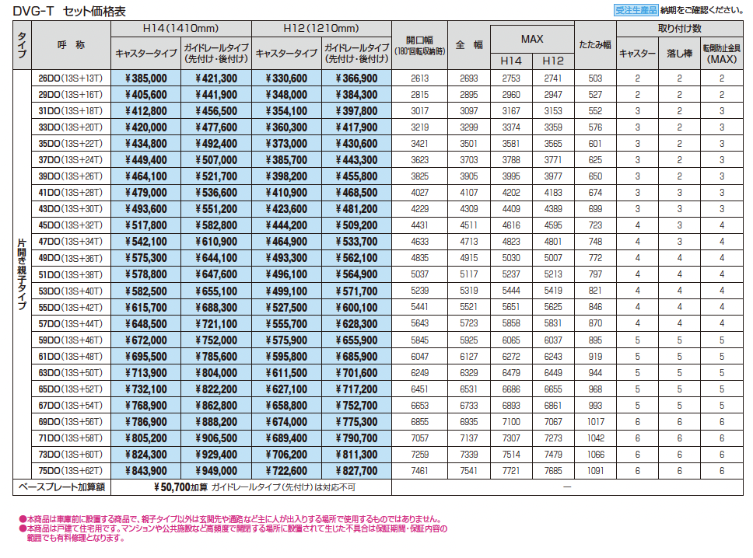Click the 開口幅 header cell
753x558 pixels.
pyautogui.click(x=420, y=45)
